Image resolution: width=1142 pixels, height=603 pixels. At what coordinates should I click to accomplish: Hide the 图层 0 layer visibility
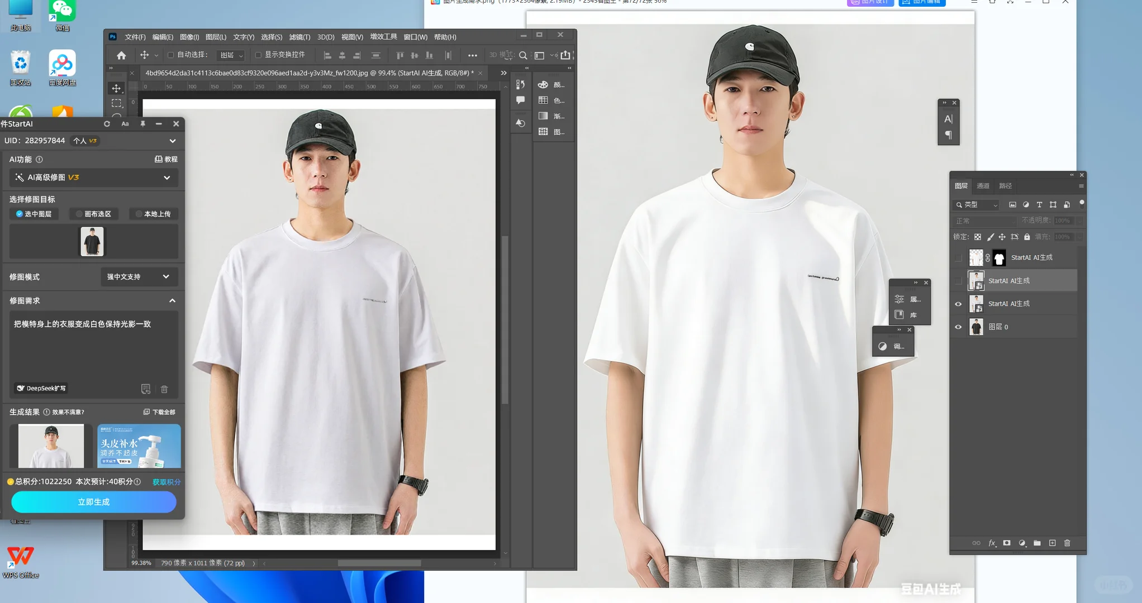click(x=958, y=327)
